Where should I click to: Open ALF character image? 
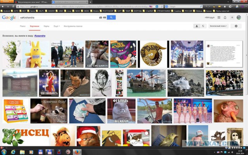(x=63, y=136)
